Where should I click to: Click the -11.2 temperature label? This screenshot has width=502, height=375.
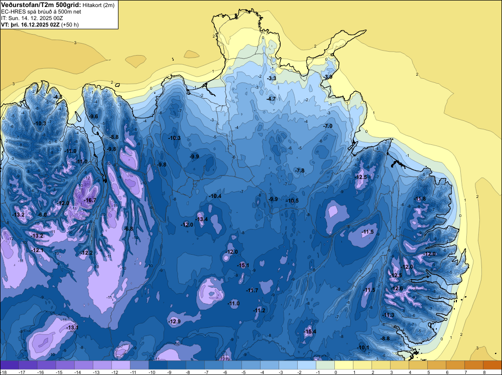click(x=260, y=310)
